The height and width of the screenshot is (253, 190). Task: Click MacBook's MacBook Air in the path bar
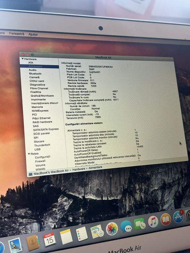pyautogui.click(x=51, y=172)
